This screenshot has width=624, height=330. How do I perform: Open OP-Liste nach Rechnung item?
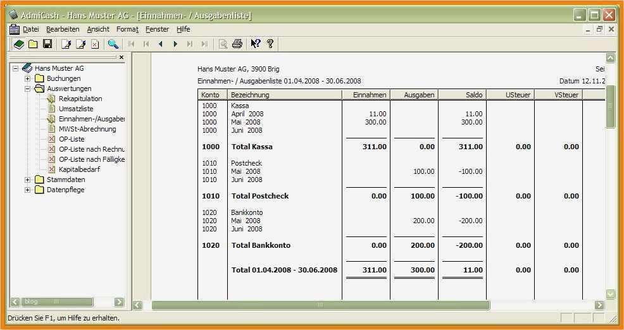92,149
